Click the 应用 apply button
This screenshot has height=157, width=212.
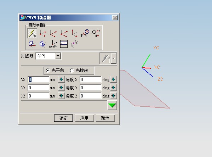coord(84,118)
